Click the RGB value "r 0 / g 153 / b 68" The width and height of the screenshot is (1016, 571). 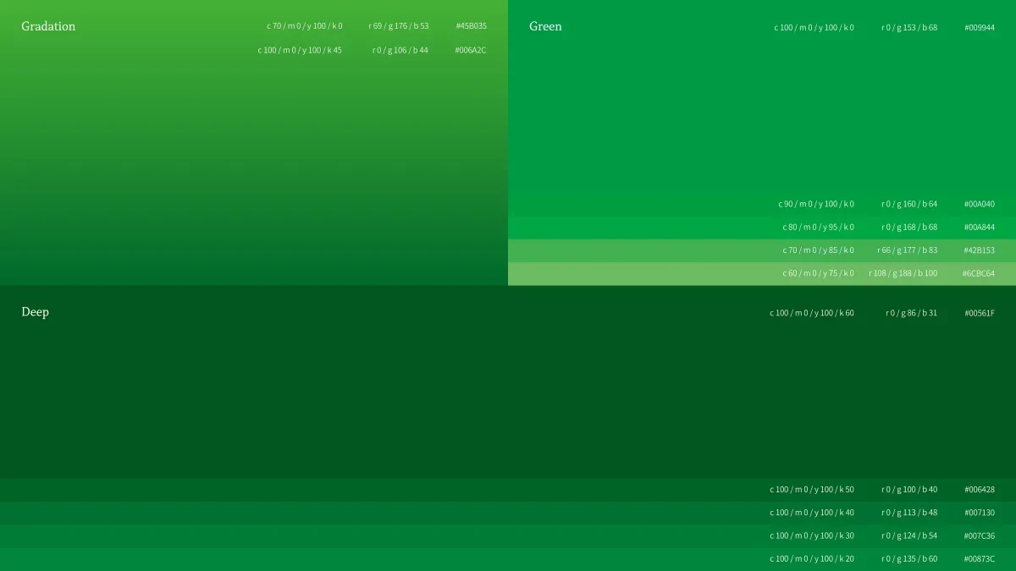point(909,28)
